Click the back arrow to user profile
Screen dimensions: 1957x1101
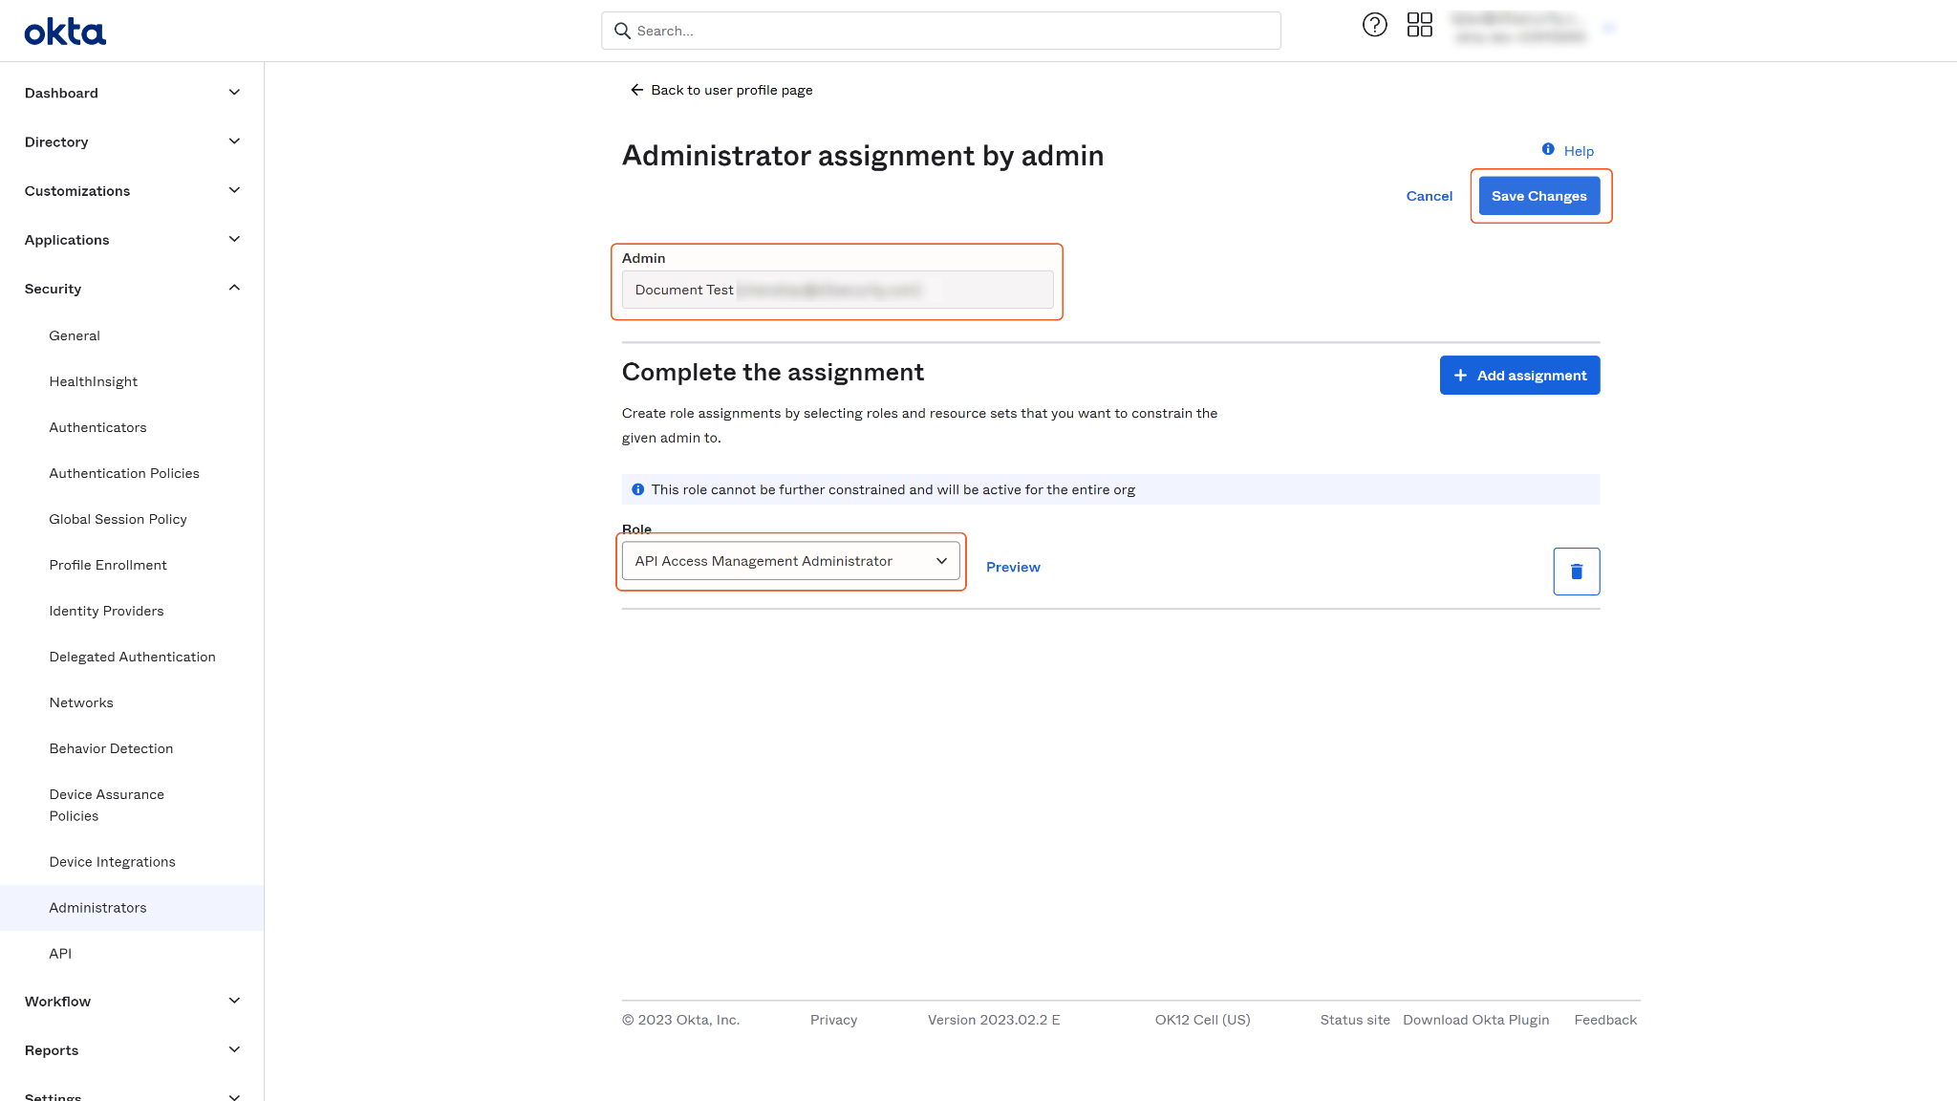636,90
